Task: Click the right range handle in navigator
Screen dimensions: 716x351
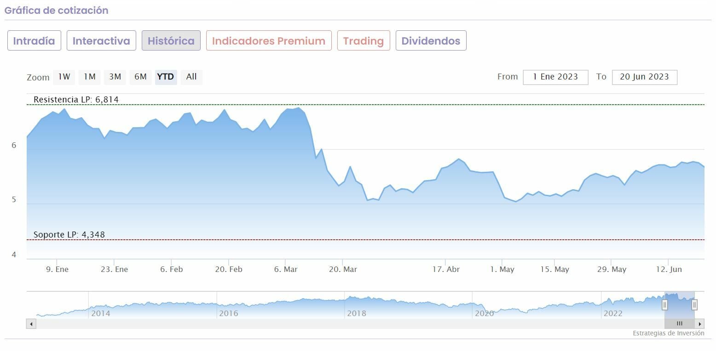Action: click(x=694, y=305)
